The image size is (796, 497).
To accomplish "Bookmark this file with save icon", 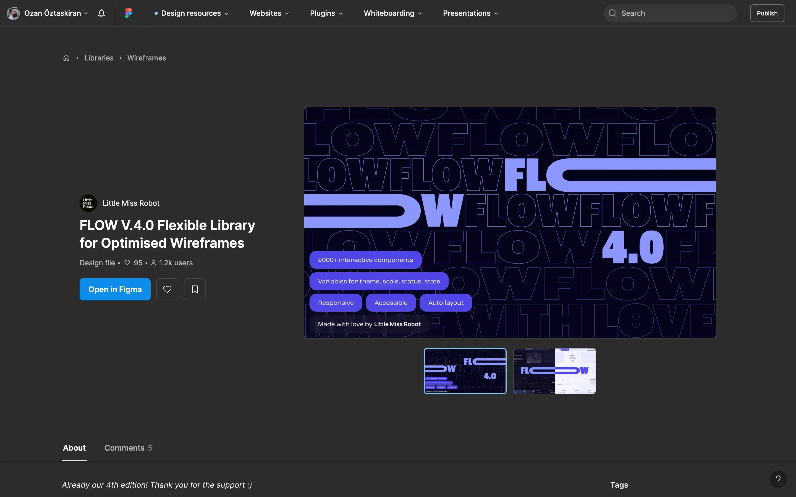I will click(195, 289).
